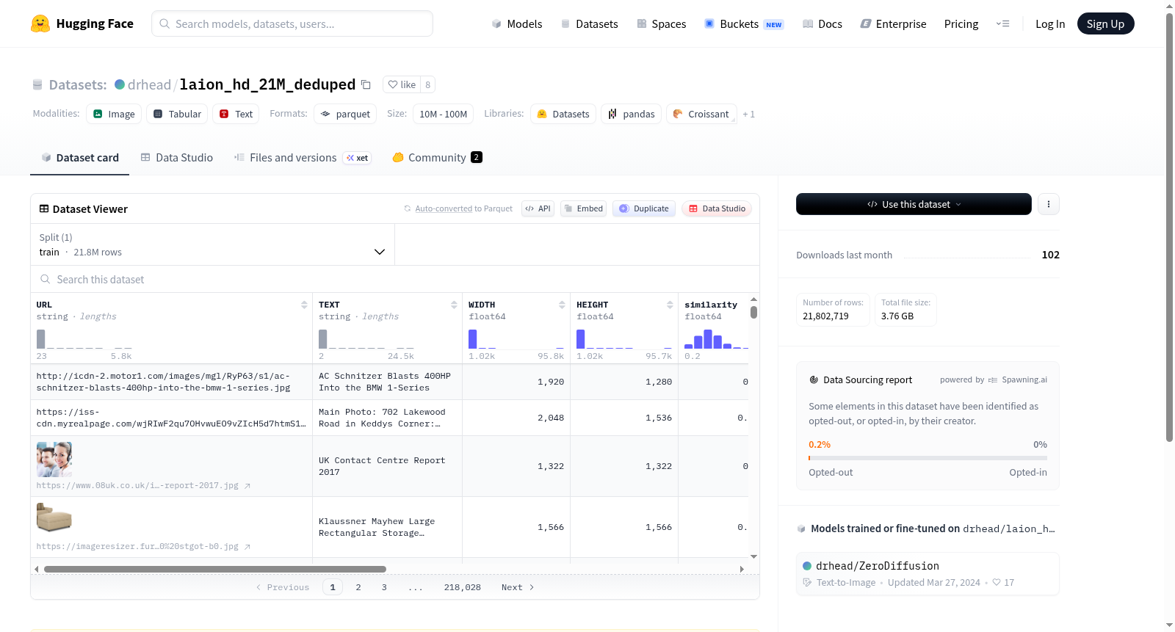
Task: Open Datasets in top navigation
Action: (x=589, y=23)
